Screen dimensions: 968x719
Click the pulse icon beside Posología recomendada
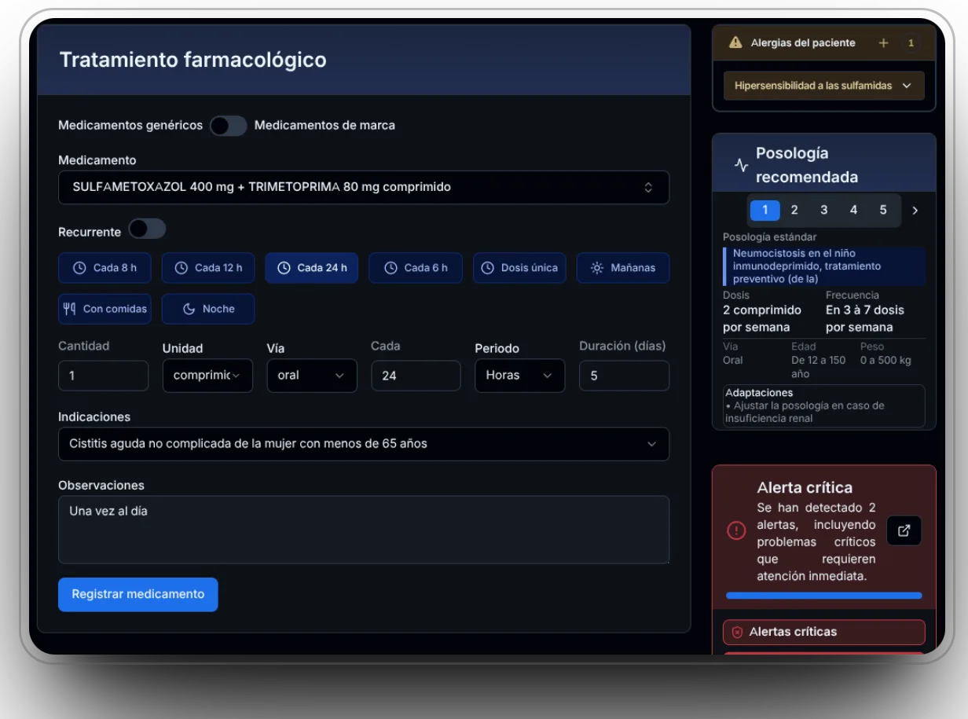click(739, 165)
